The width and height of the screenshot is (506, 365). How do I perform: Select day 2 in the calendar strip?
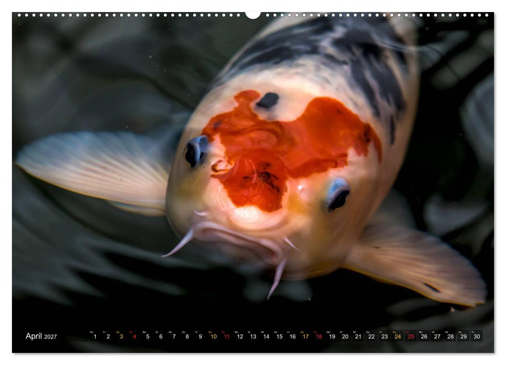108,336
